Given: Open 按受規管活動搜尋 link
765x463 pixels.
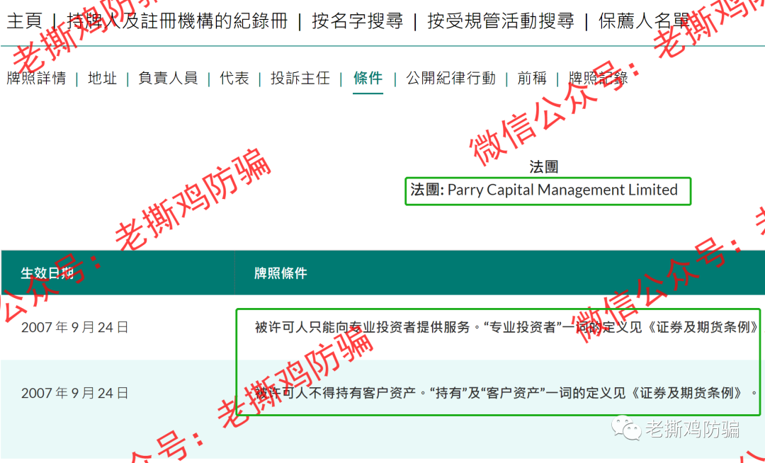Looking at the screenshot, I should click(x=501, y=21).
